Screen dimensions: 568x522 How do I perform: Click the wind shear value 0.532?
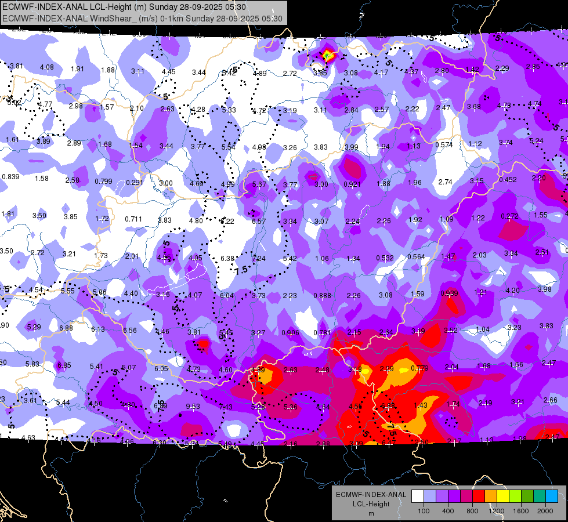pyautogui.click(x=385, y=258)
